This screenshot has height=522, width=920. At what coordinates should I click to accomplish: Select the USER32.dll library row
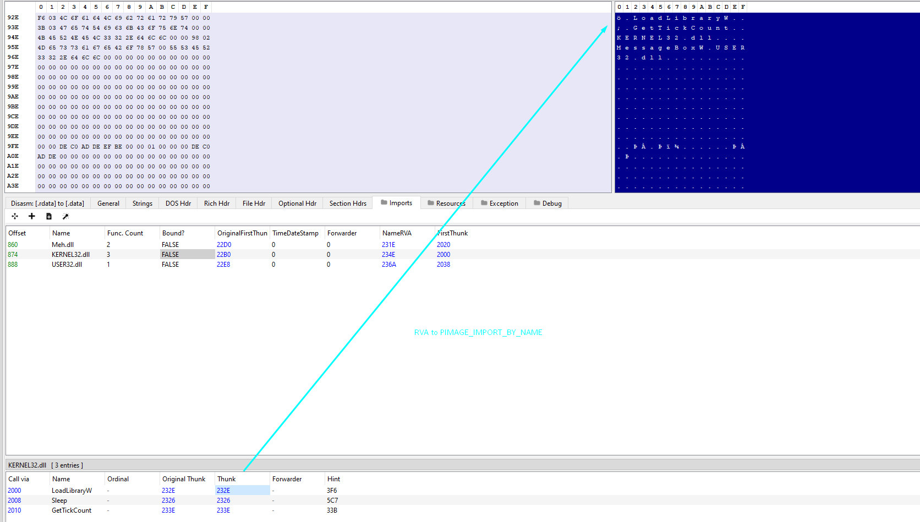click(462, 265)
